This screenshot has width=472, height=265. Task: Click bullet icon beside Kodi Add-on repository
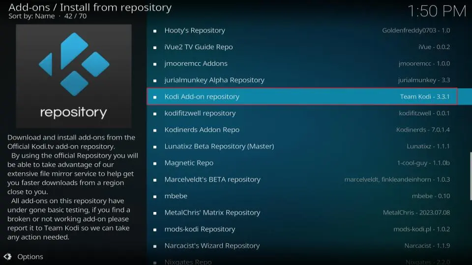[x=155, y=97]
